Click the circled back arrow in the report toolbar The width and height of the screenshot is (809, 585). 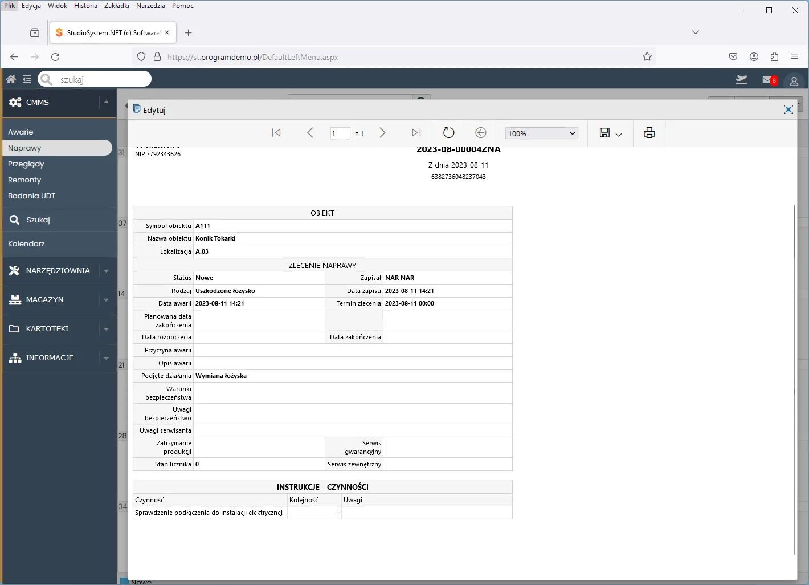click(x=481, y=133)
